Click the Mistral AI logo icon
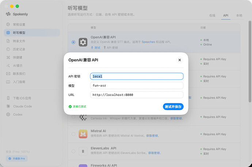The image size is (252, 167). tap(83, 134)
